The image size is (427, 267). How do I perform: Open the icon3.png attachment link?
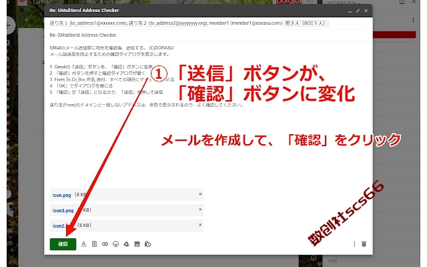click(63, 210)
